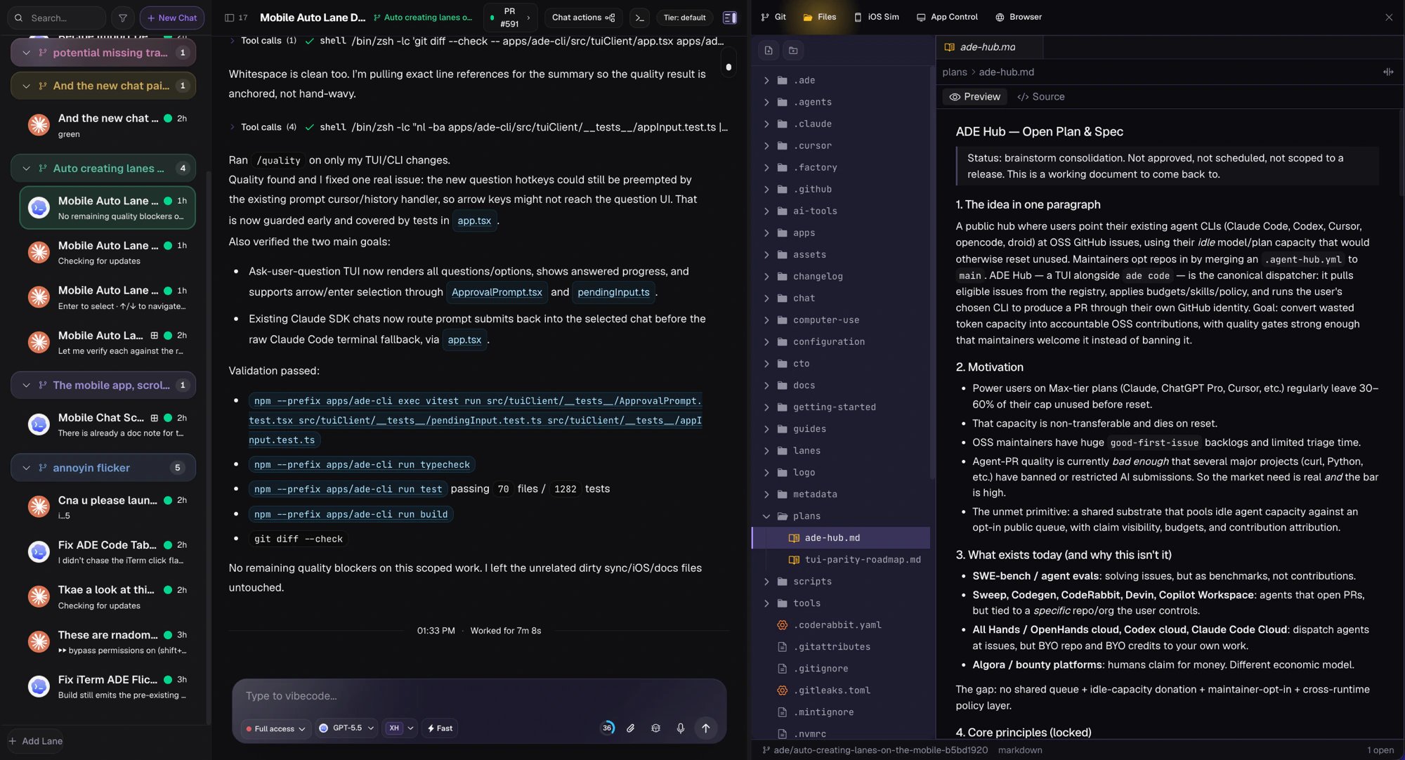Open the PR #591 dropdown chip
The image size is (1405, 760).
[510, 18]
